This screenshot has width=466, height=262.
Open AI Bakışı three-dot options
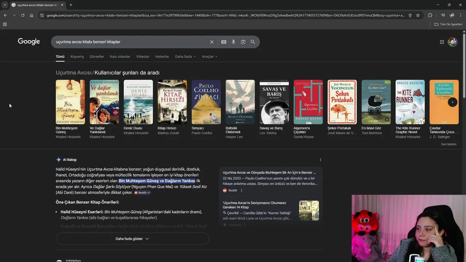point(320,160)
